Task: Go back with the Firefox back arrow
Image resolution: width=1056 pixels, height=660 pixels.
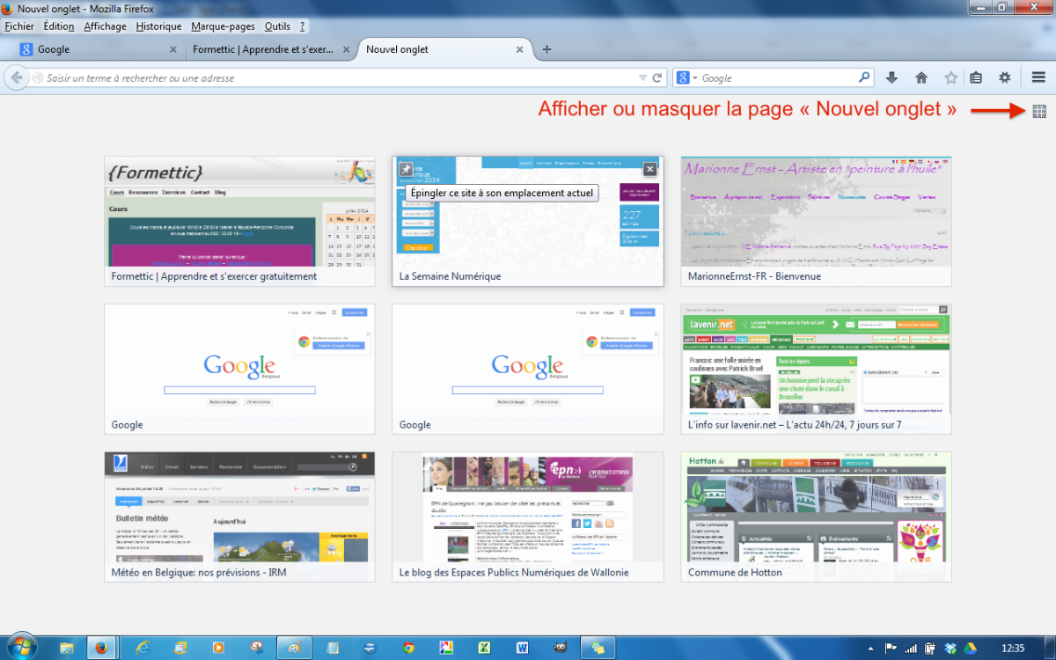Action: click(16, 77)
